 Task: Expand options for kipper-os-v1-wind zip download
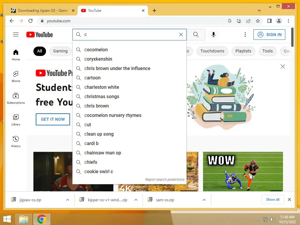(136, 200)
